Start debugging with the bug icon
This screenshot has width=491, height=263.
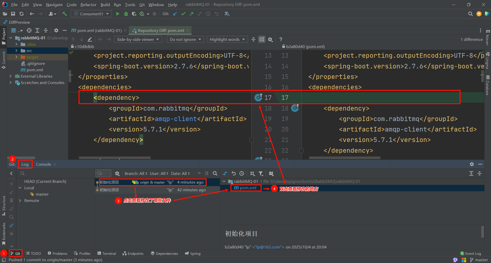pos(126,14)
